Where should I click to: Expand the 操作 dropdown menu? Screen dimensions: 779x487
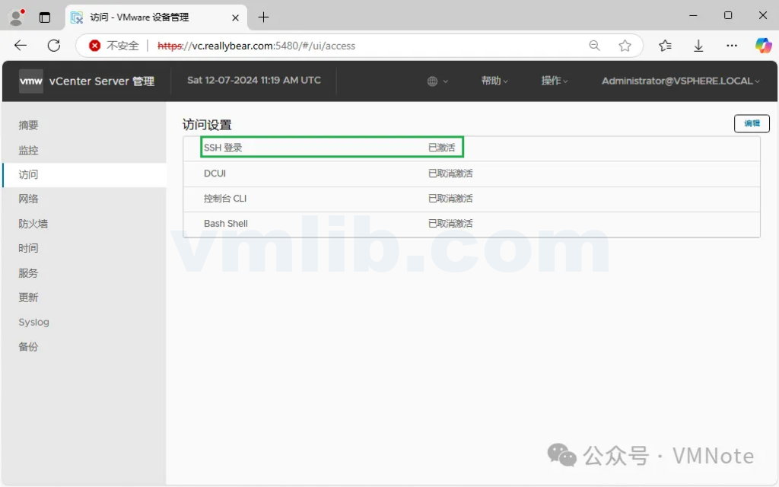(555, 81)
